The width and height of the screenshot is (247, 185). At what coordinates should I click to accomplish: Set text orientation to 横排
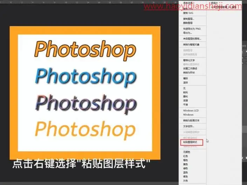click(x=185, y=78)
